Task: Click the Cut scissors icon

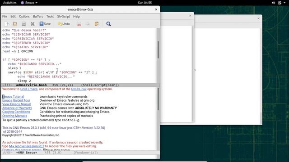Action: pos(79,24)
